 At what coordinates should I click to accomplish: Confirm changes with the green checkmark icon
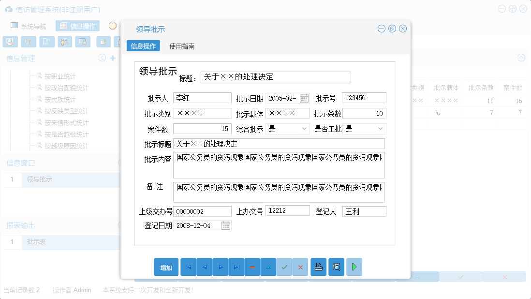point(284,267)
